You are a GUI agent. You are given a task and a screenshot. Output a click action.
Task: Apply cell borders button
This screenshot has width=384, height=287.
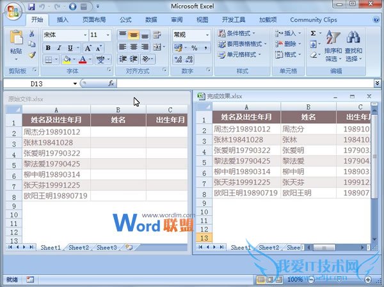pos(49,60)
